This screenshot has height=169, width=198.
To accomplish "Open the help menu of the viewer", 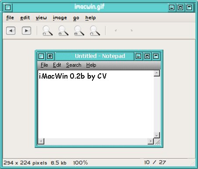I will point(91,18).
